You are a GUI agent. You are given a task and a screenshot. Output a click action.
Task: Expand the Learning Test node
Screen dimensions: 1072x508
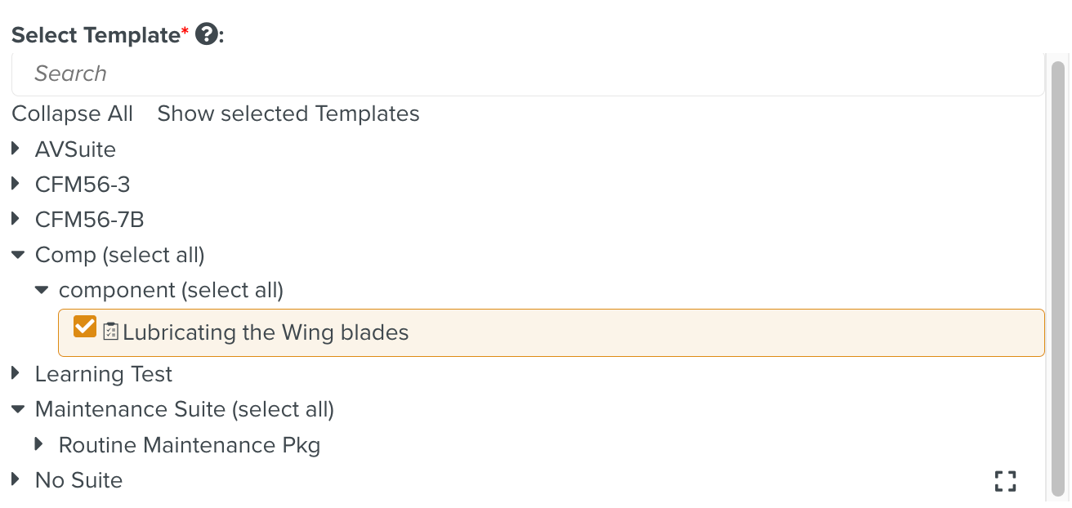click(x=16, y=372)
